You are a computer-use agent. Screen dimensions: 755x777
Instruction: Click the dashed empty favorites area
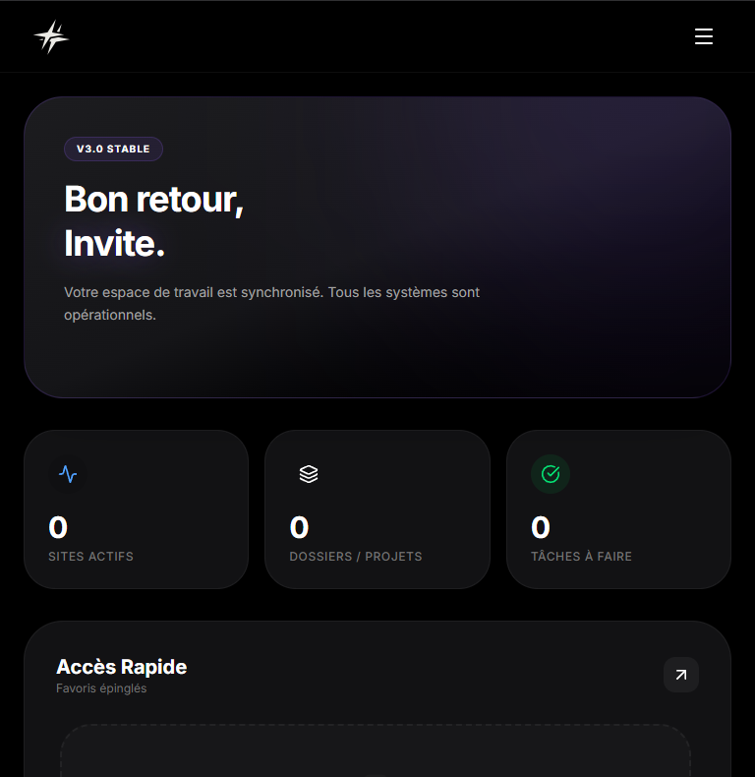tap(376, 752)
